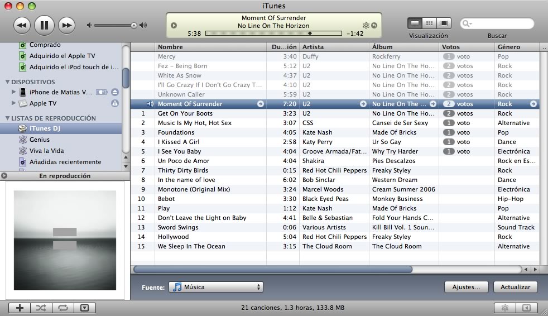The width and height of the screenshot is (548, 316).
Task: Toggle repeat mode
Action: tap(63, 308)
